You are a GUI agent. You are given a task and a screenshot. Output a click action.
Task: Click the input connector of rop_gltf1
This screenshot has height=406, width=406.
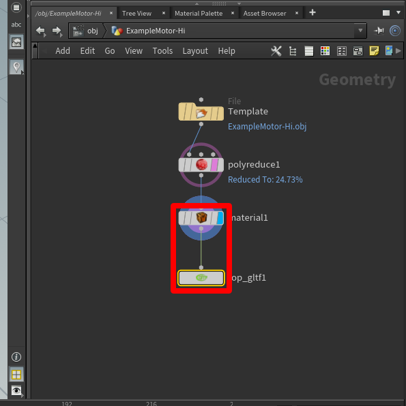201,268
